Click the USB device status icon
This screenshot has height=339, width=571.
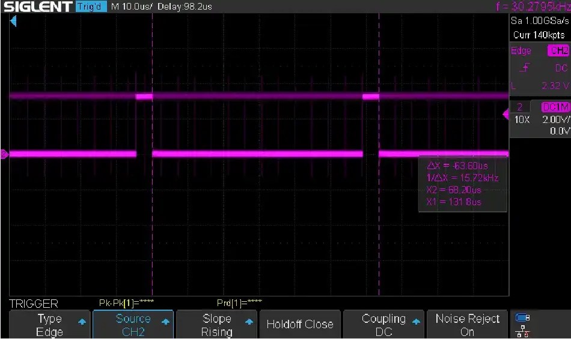click(x=523, y=317)
